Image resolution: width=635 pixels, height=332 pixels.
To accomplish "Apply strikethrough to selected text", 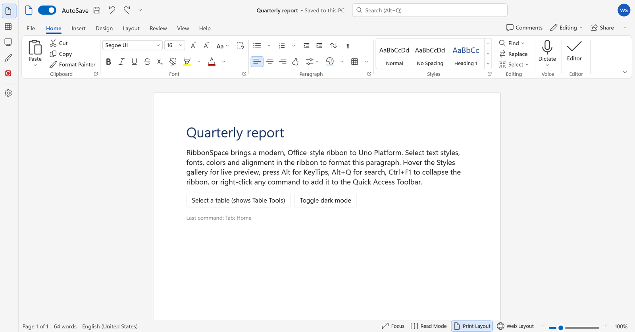I will 147,62.
